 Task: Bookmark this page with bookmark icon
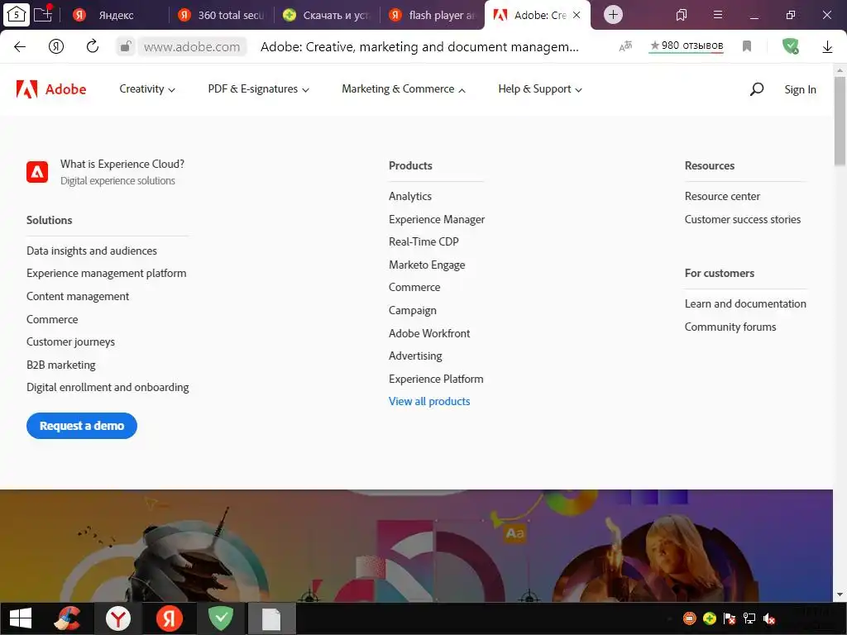click(x=747, y=46)
